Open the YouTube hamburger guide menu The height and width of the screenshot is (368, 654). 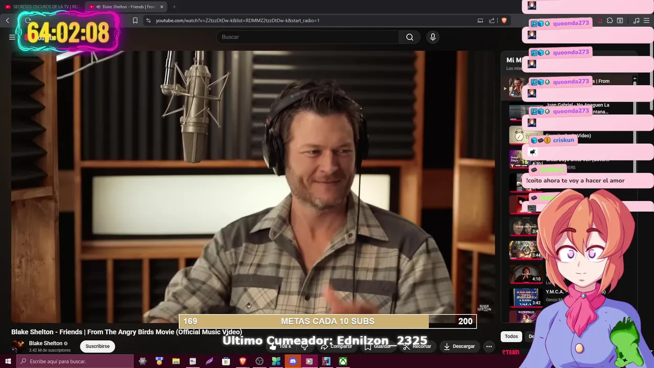pyautogui.click(x=12, y=37)
